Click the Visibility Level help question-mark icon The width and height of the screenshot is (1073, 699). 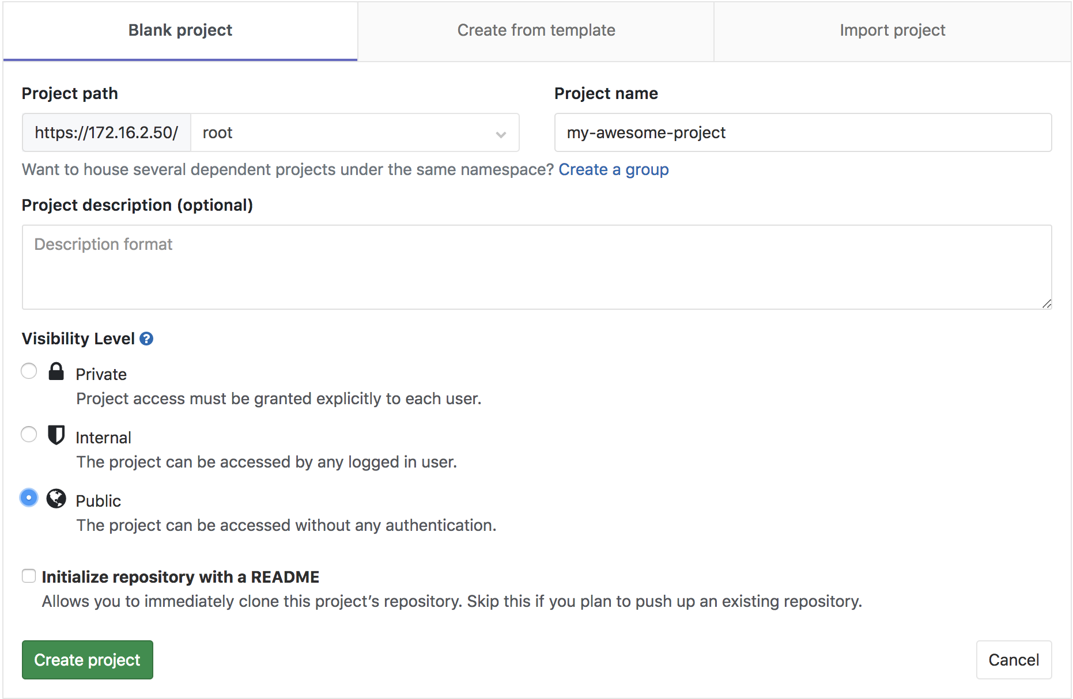pos(146,339)
